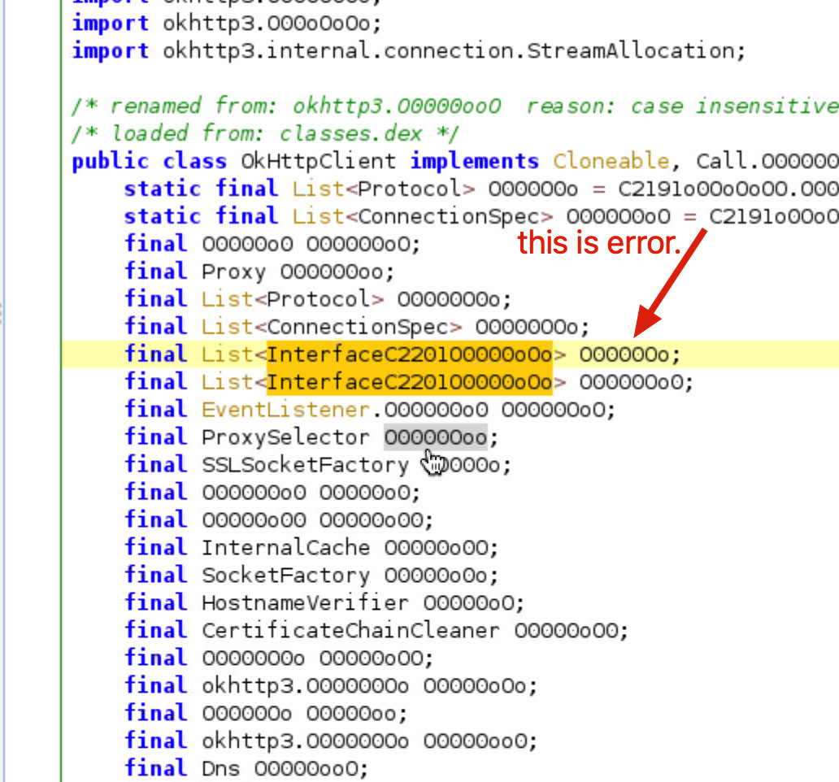Click ConnectionSpec type in the static final line
Screen dimensions: 839x782
[449, 216]
